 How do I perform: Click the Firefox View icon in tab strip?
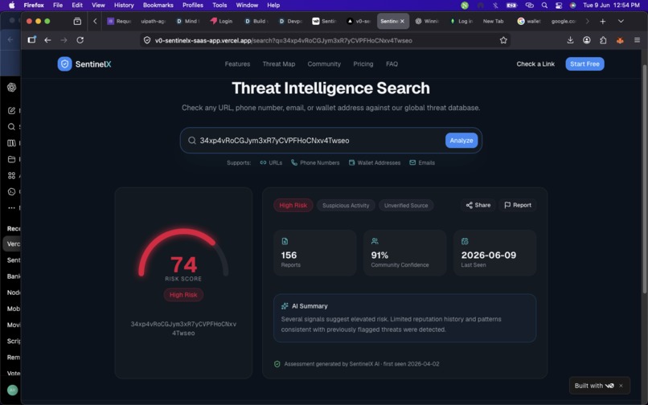pos(77,21)
